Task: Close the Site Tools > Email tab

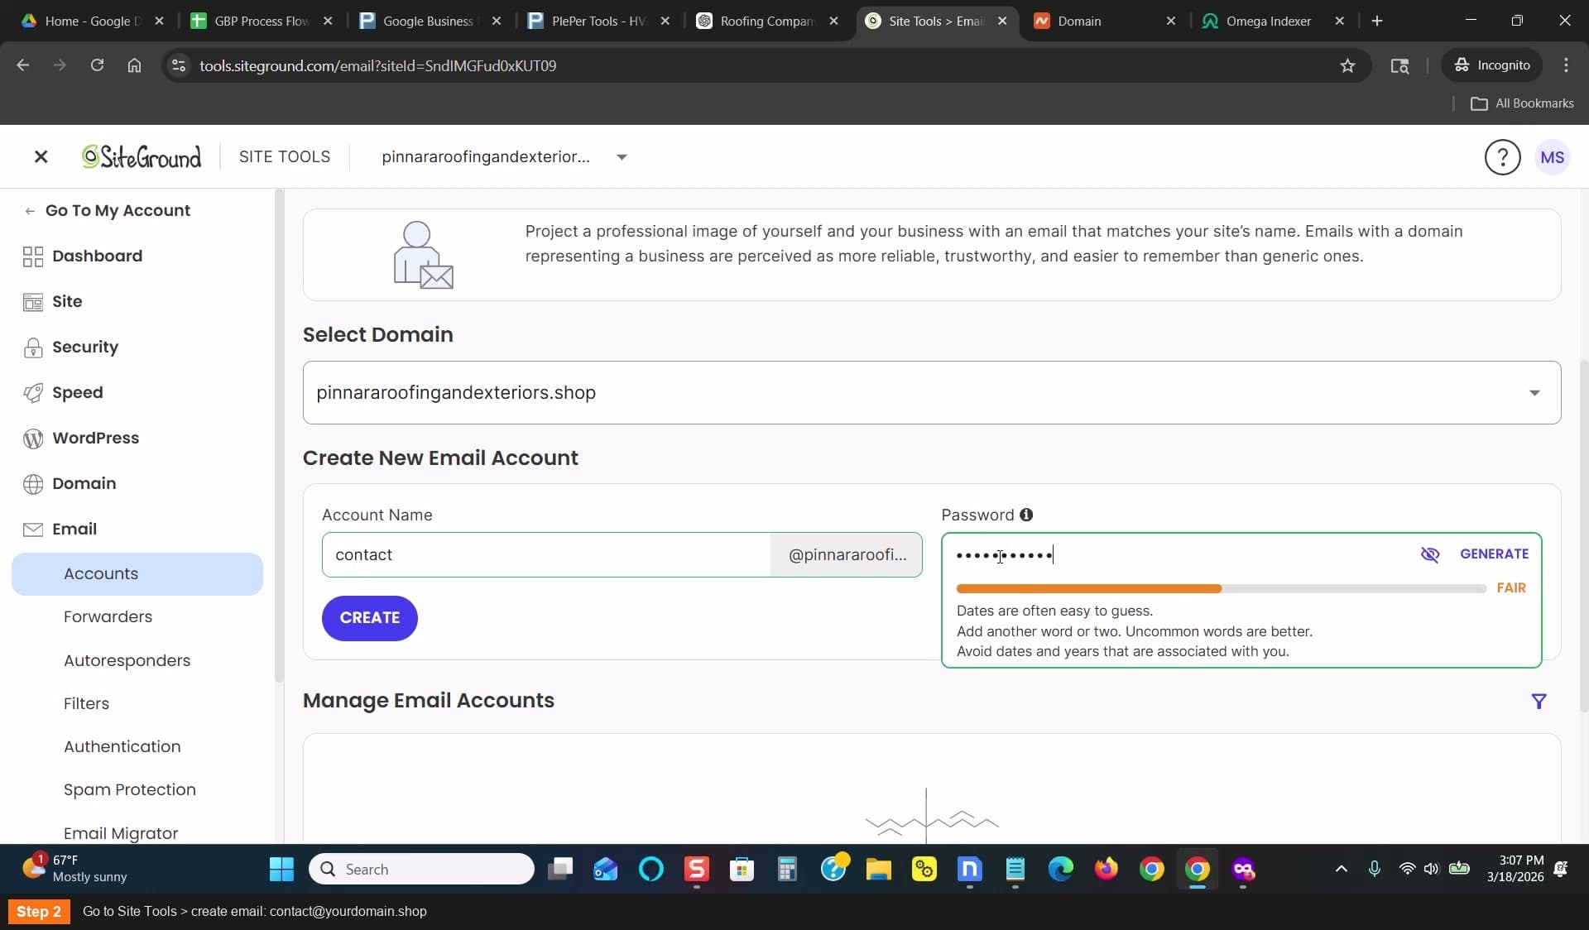Action: pyautogui.click(x=1002, y=22)
